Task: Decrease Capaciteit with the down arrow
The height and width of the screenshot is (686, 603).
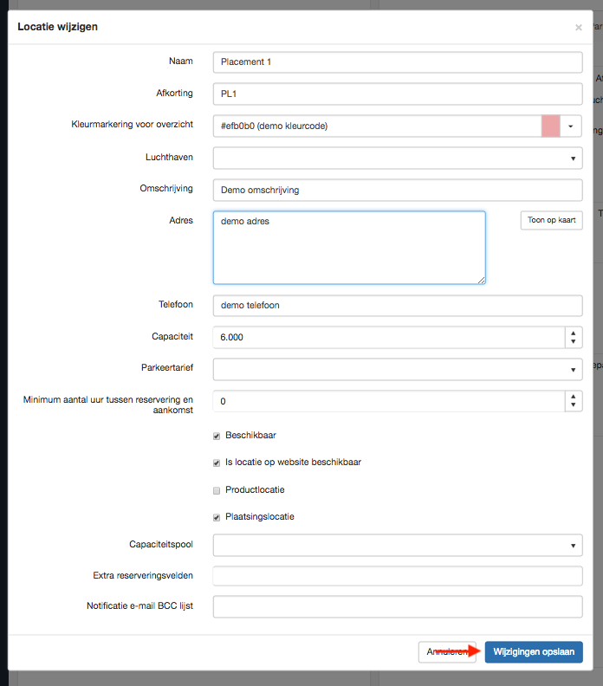Action: coord(574,341)
